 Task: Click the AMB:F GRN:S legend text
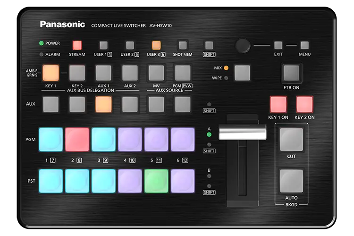pos(32,73)
